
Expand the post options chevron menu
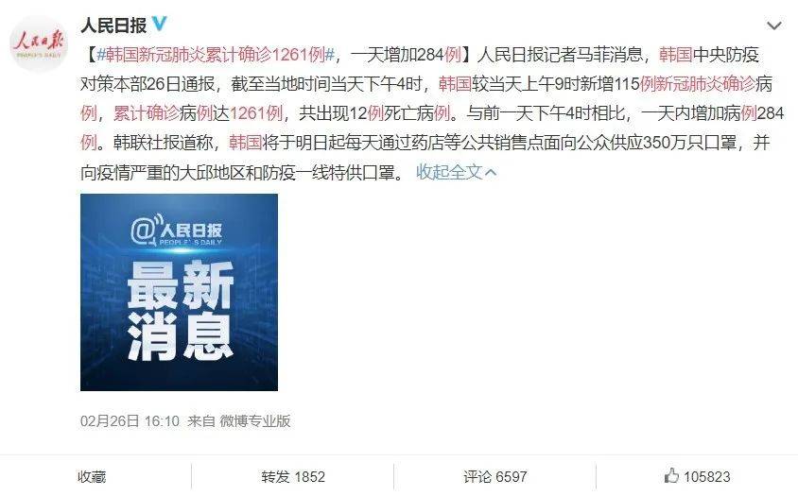[x=774, y=26]
